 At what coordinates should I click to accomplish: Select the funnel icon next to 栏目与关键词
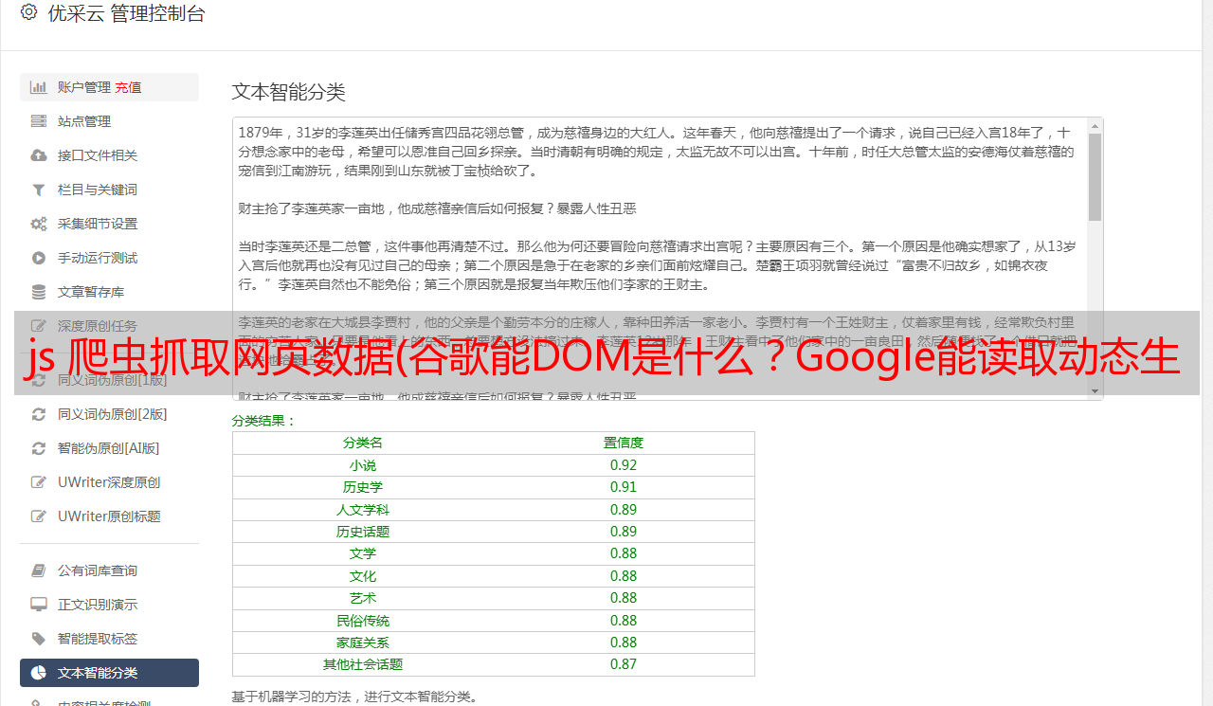click(x=39, y=190)
